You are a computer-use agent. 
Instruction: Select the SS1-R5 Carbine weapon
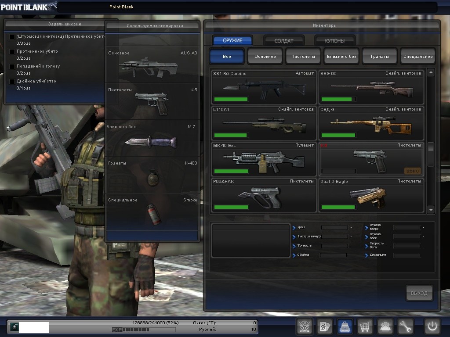(x=264, y=87)
